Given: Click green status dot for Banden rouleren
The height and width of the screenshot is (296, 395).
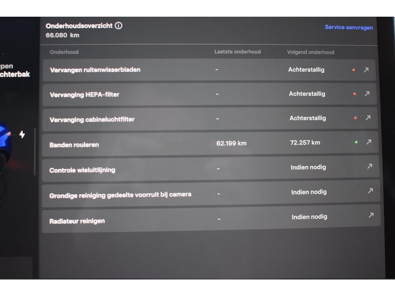Looking at the screenshot, I should click(x=356, y=142).
